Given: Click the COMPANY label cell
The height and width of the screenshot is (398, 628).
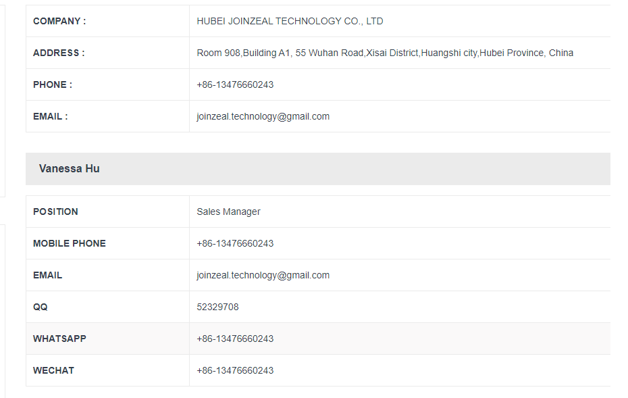Looking at the screenshot, I should pyautogui.click(x=108, y=21).
